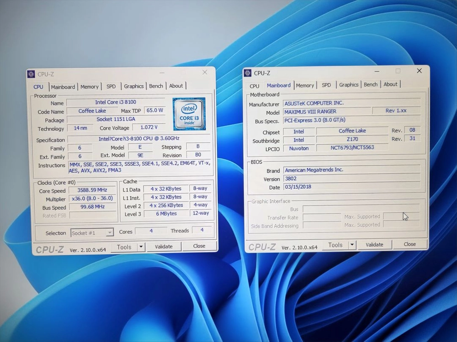Select CPU tab in left CPU-Z window

(x=38, y=87)
